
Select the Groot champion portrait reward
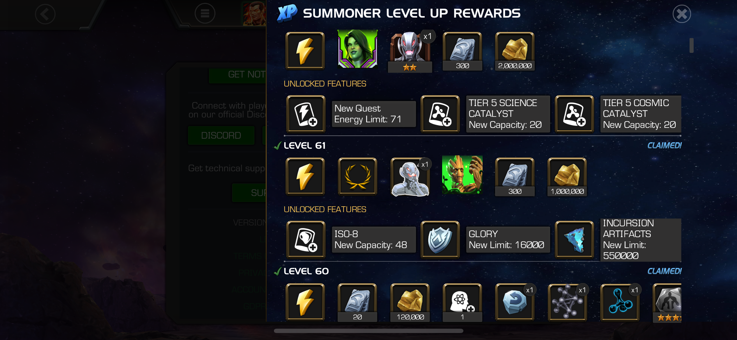pyautogui.click(x=462, y=175)
